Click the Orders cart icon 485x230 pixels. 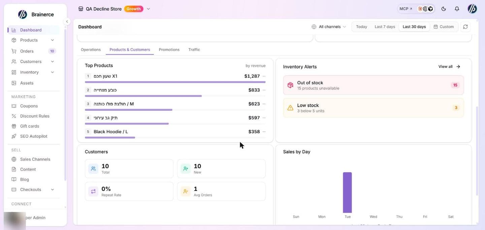[x=14, y=51]
